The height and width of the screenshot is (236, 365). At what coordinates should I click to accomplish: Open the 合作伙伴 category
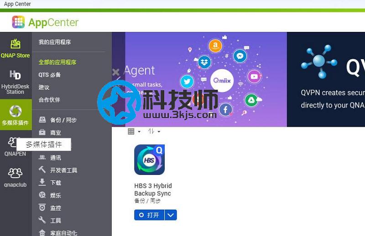(x=49, y=100)
